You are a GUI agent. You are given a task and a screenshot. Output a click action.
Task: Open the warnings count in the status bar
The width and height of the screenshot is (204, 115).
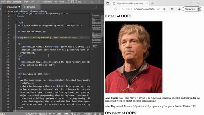coord(3,114)
